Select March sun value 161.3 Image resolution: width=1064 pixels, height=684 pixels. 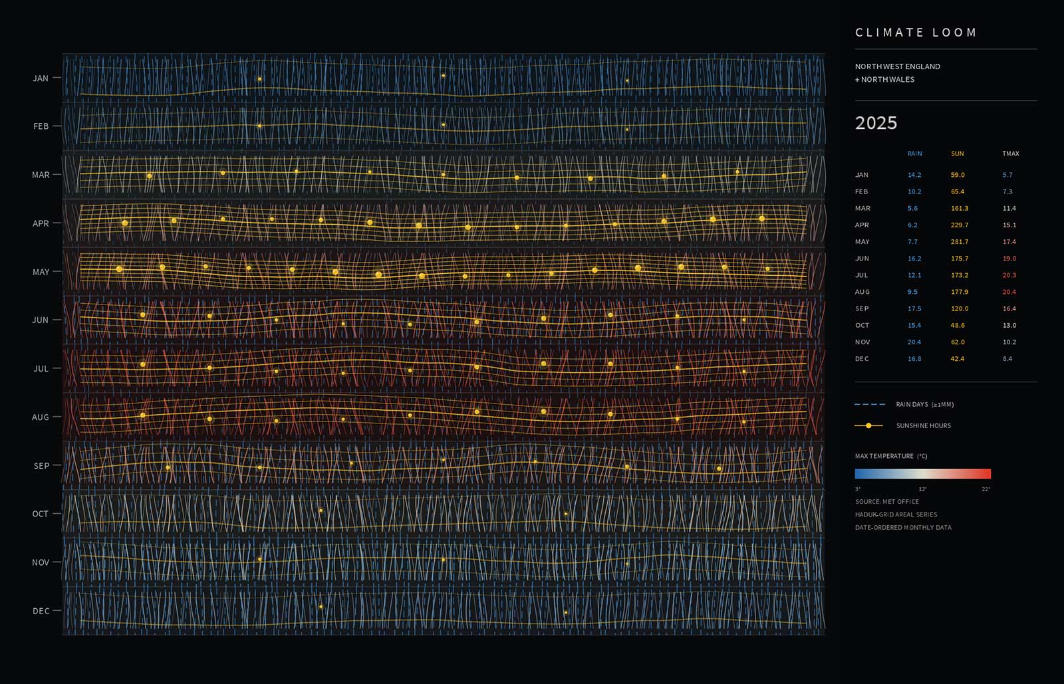pyautogui.click(x=960, y=209)
